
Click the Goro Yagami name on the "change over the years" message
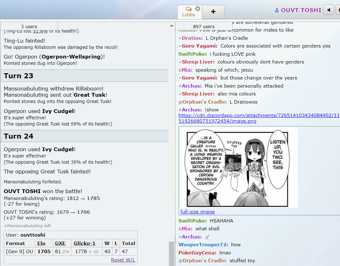[x=200, y=78]
